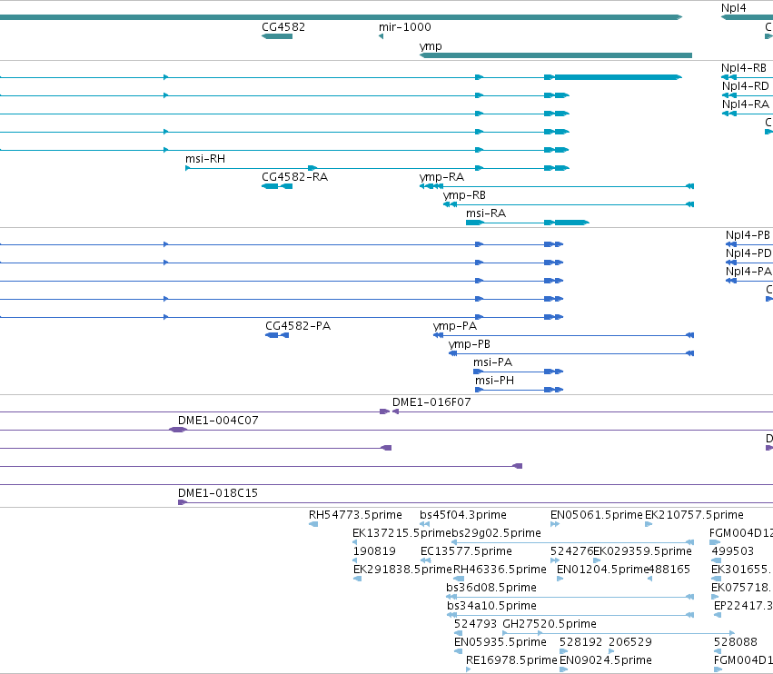Select the RH46336.5prime EST label
This screenshot has height=674, width=773.
(x=500, y=570)
